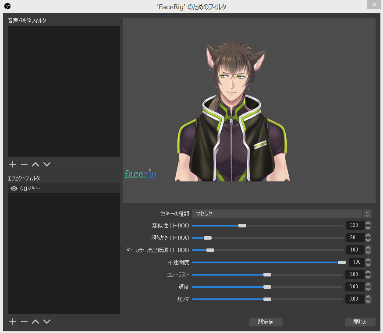Screen dimensions: 383x333
Task: Move effect filter down
Action: click(47, 322)
